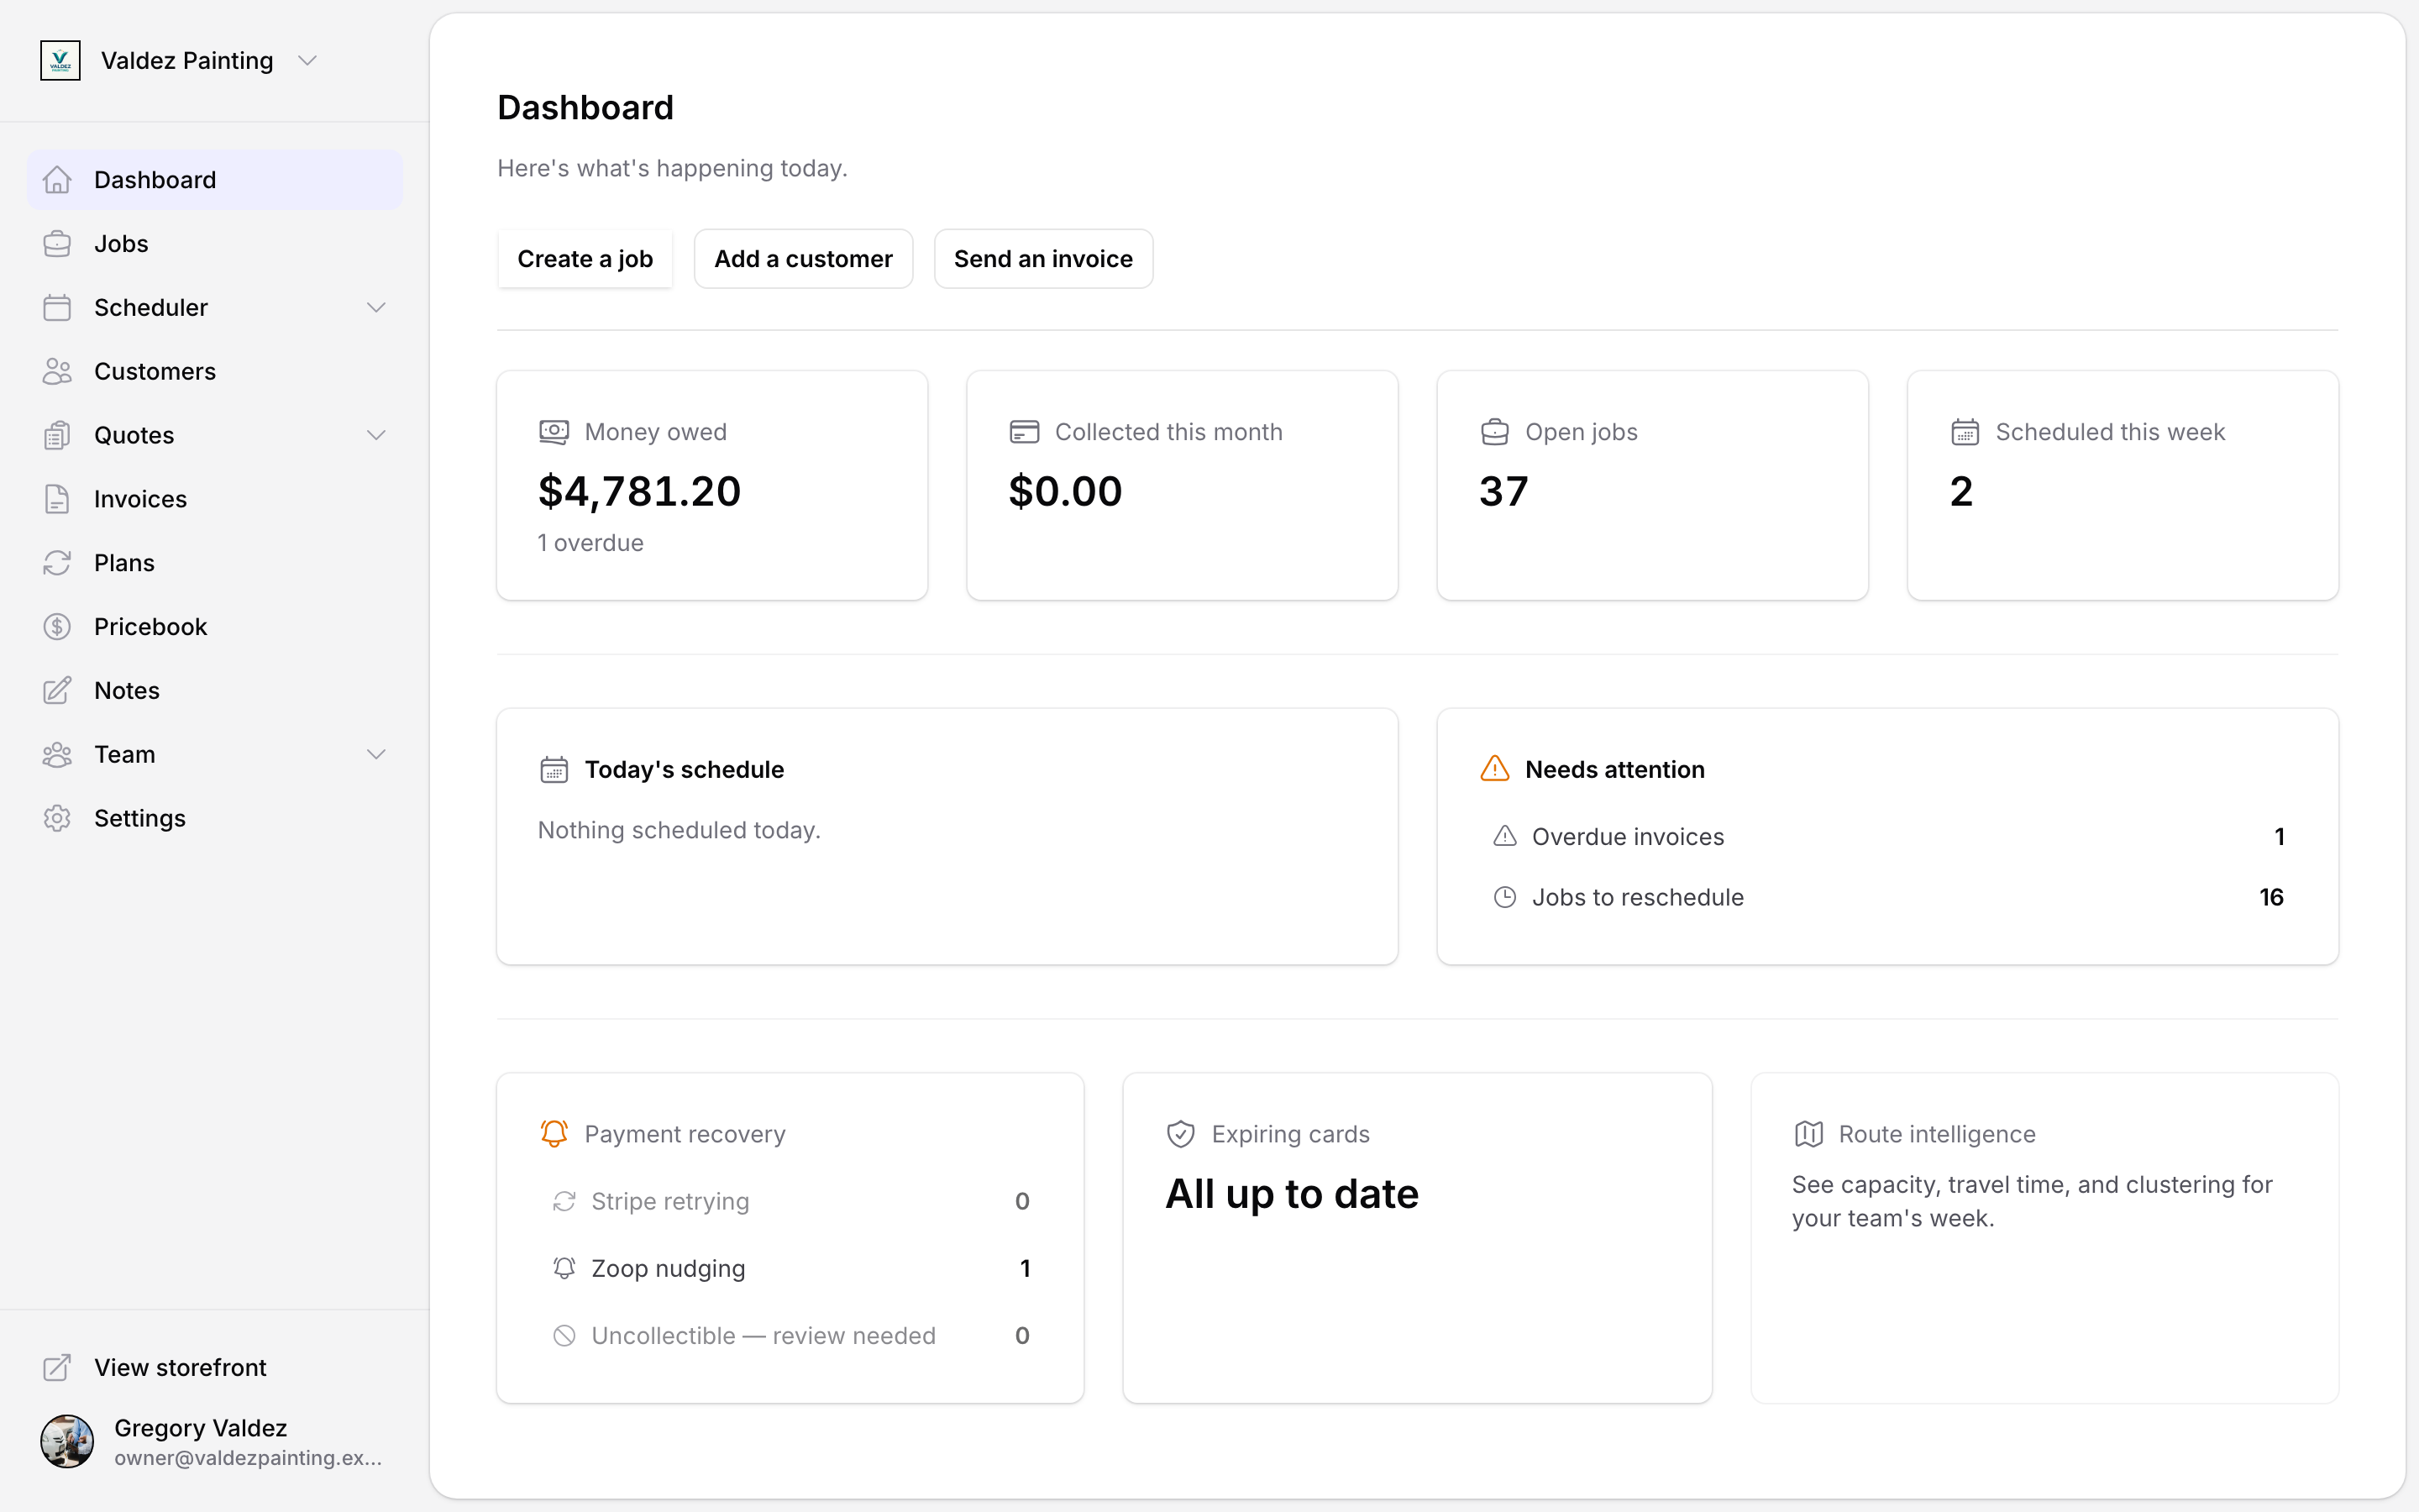Image resolution: width=2419 pixels, height=1512 pixels.
Task: Click the Scheduler calendar icon in sidebar
Action: (57, 308)
